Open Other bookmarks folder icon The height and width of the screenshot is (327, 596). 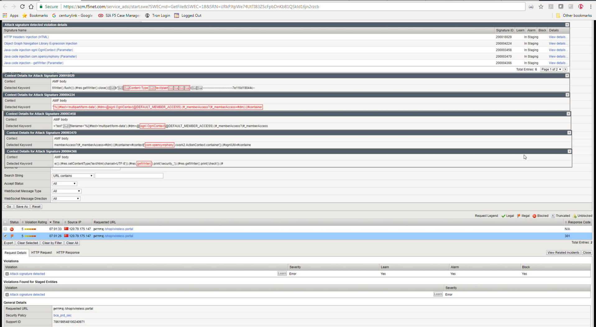[558, 16]
